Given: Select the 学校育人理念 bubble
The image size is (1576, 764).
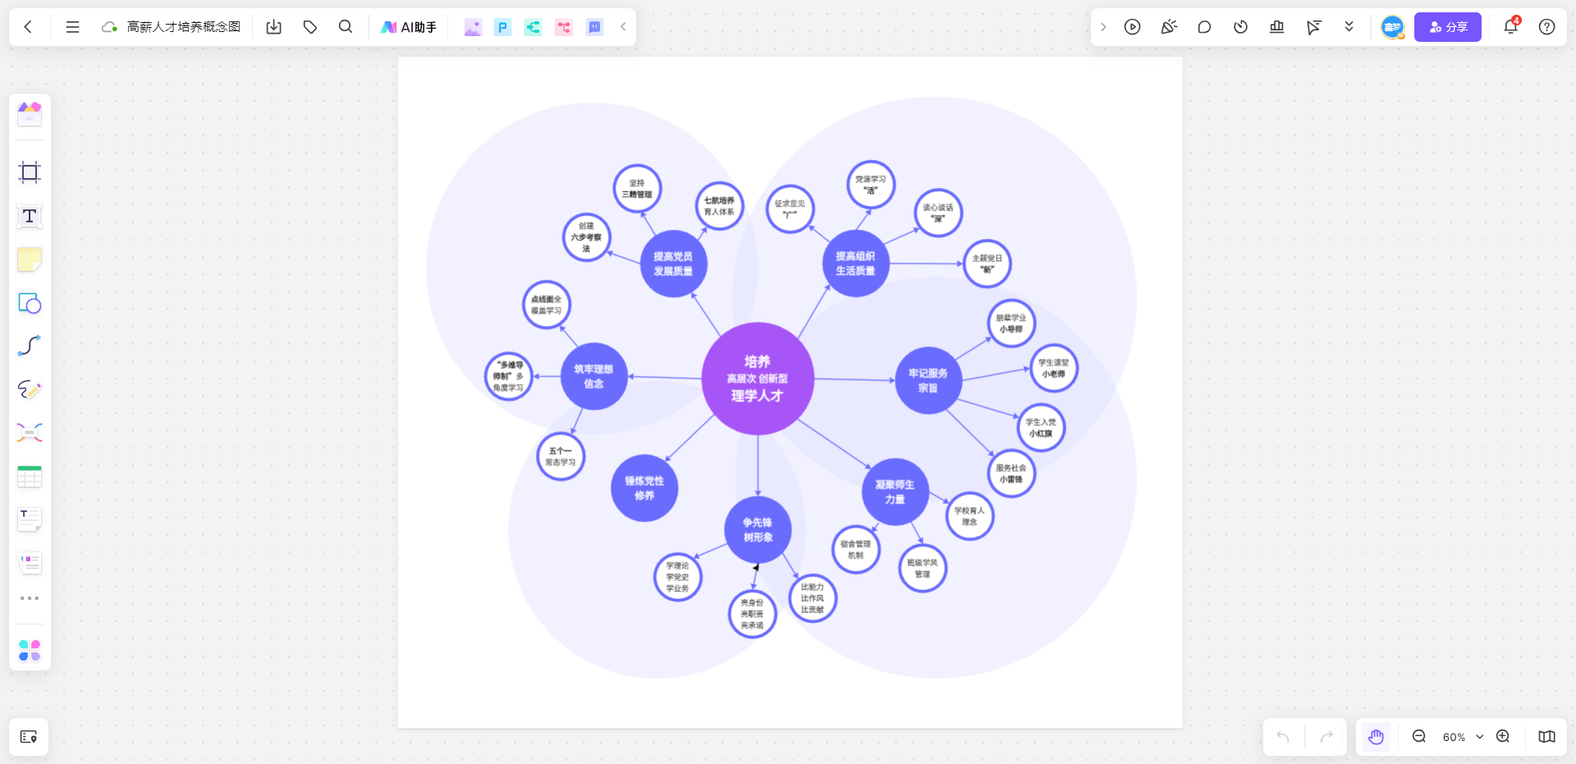Looking at the screenshot, I should point(969,516).
